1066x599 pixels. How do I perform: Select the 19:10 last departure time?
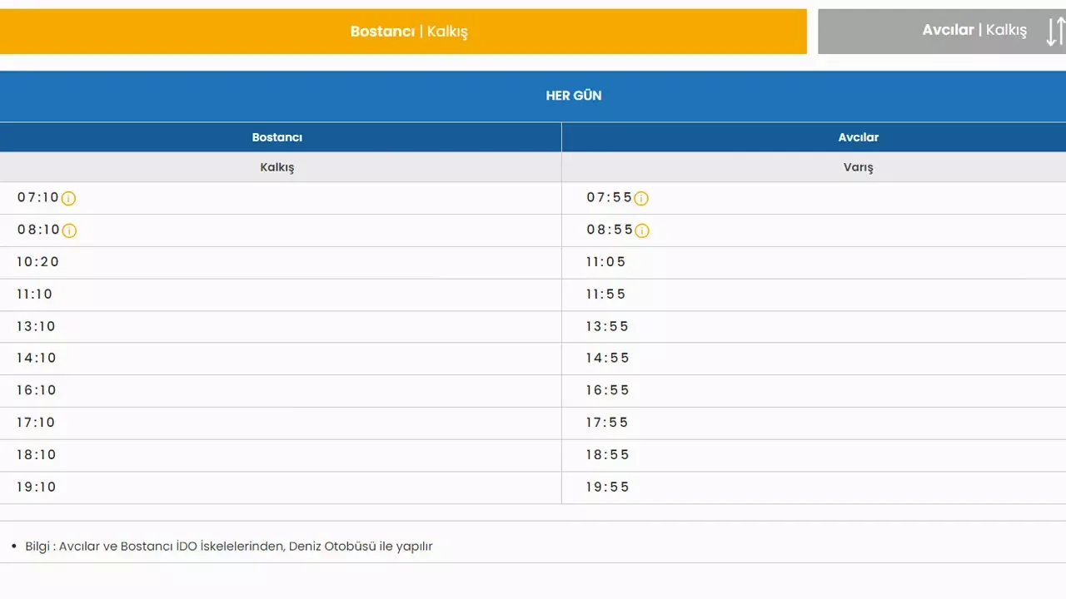[x=36, y=488]
